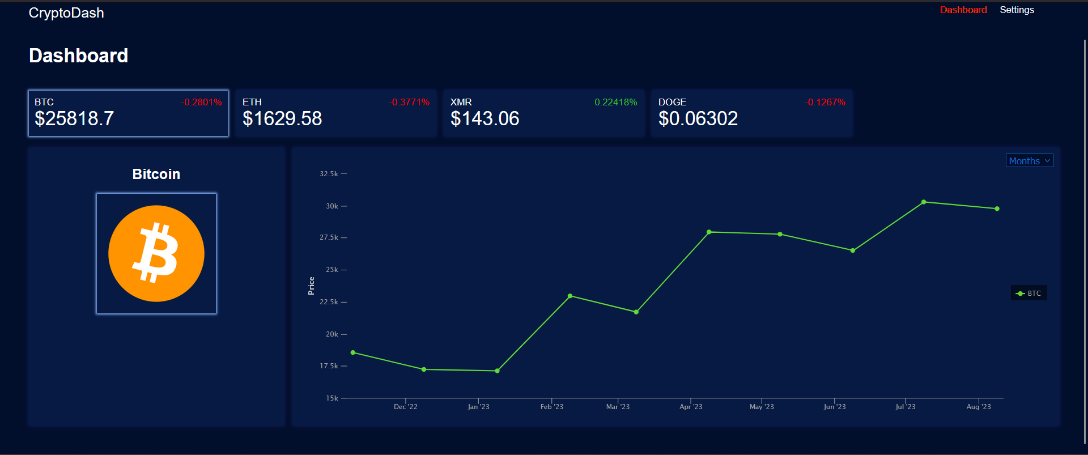Select the BTC price card
Viewport: 1088px width, 455px height.
click(x=128, y=113)
